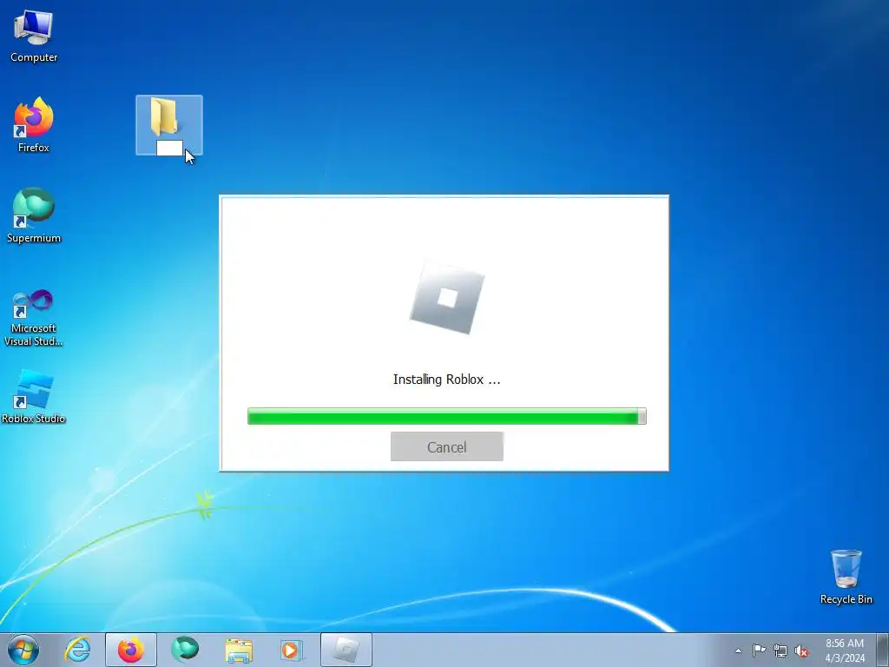Open the Windows Start menu
Image resolution: width=889 pixels, height=667 pixels.
click(x=23, y=650)
